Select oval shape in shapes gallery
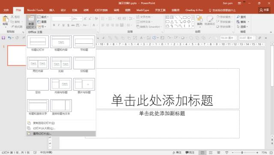 pyautogui.click(x=189, y=17)
